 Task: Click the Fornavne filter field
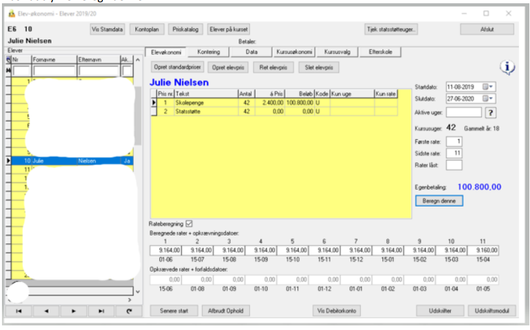point(54,71)
